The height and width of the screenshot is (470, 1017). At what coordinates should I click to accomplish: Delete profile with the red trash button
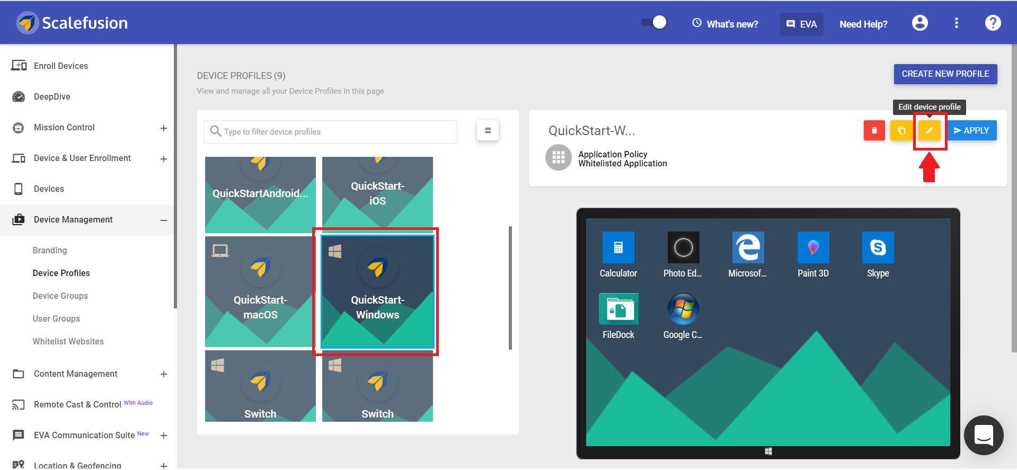tap(874, 130)
